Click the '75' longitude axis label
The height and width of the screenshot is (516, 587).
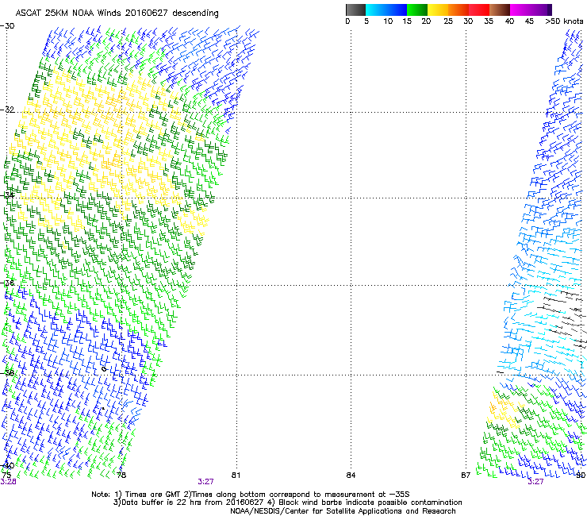click(6, 475)
